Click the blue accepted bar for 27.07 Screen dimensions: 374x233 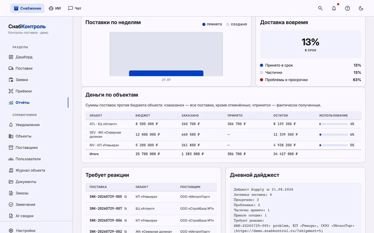click(166, 73)
